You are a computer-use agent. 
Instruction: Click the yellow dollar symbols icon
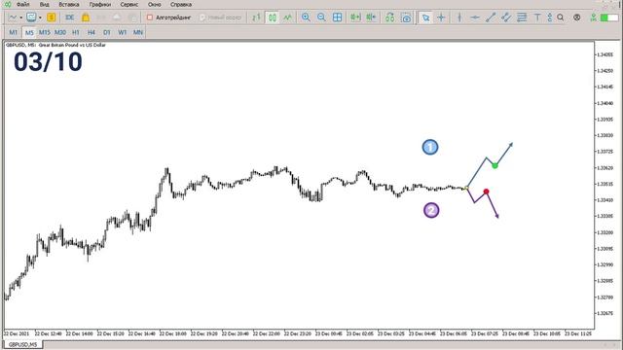tap(52, 17)
